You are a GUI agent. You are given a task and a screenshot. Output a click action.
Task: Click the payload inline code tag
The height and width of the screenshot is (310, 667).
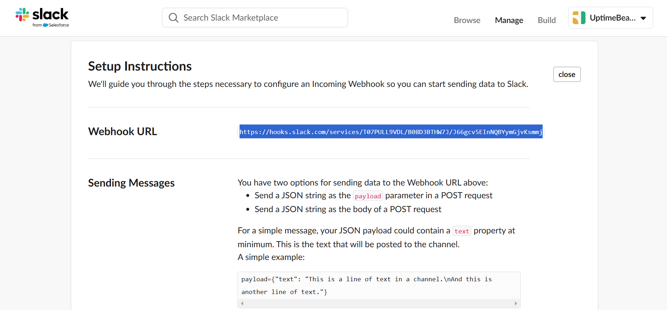pyautogui.click(x=368, y=195)
